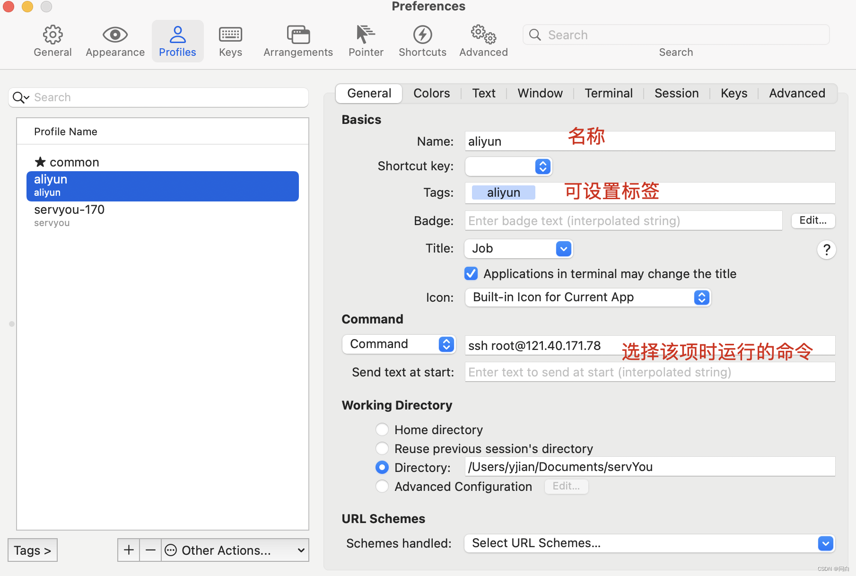The image size is (856, 576).
Task: Open the Keys preferences icon
Action: (230, 41)
